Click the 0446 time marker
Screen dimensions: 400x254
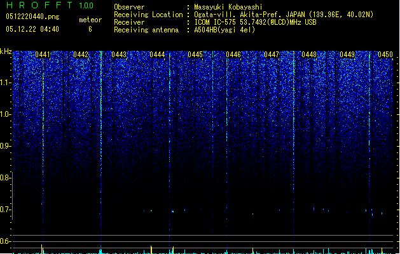coord(233,55)
